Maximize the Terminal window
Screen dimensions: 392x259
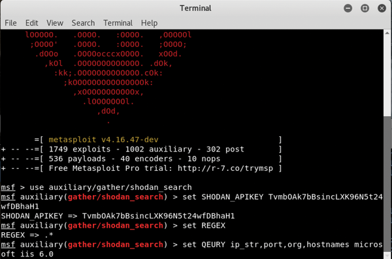point(365,8)
